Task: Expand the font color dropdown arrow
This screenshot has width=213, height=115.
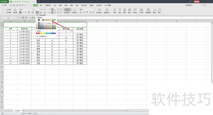Action: coord(42,12)
